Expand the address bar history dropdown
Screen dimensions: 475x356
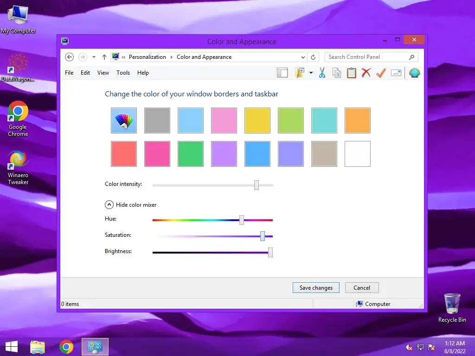303,57
